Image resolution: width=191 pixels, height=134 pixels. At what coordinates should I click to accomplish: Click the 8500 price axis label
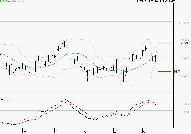pos(185,76)
